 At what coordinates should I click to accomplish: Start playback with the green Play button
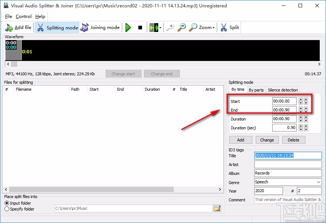pos(128,28)
